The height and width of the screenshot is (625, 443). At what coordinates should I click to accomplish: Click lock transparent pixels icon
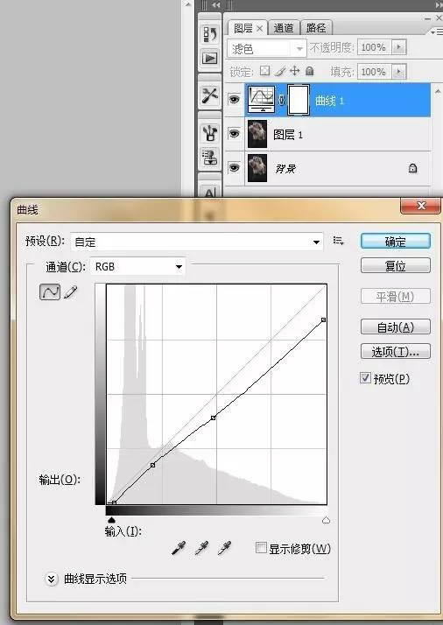264,71
